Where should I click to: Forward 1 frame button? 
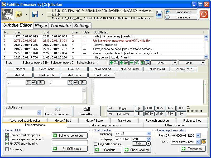[181, 114]
